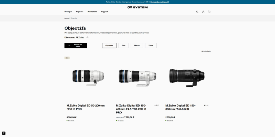Click the price 3 390,00 €

click(x=71, y=117)
